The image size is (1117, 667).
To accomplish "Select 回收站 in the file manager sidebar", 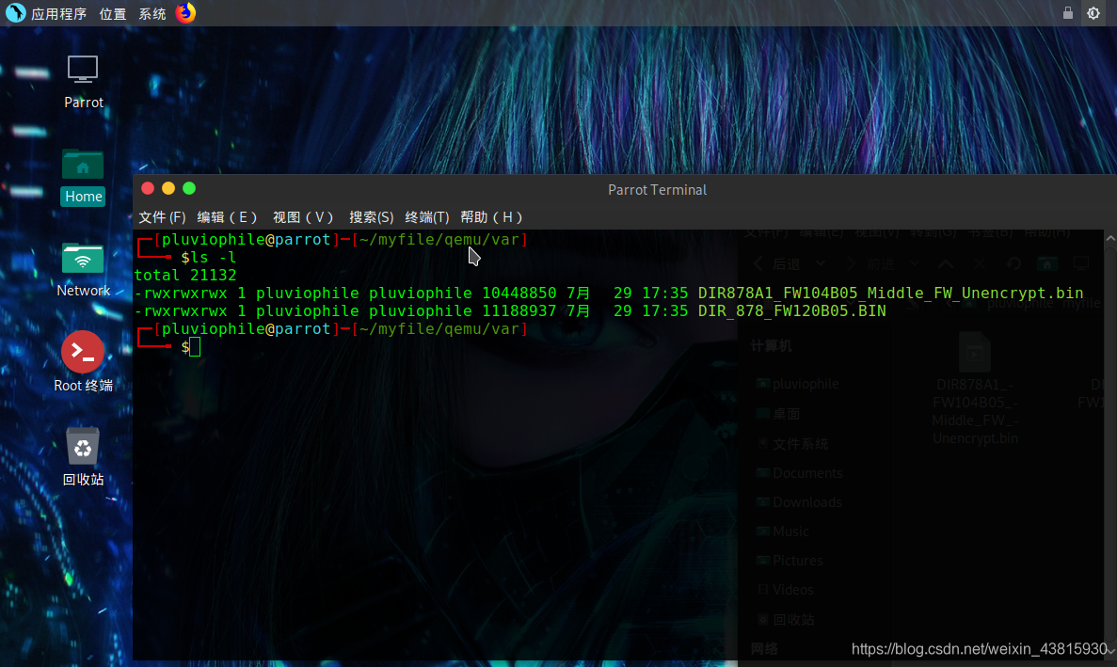I will (x=786, y=620).
